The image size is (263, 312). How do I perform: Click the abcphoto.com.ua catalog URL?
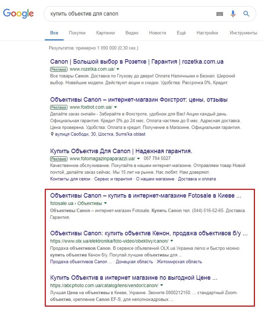click(x=104, y=285)
